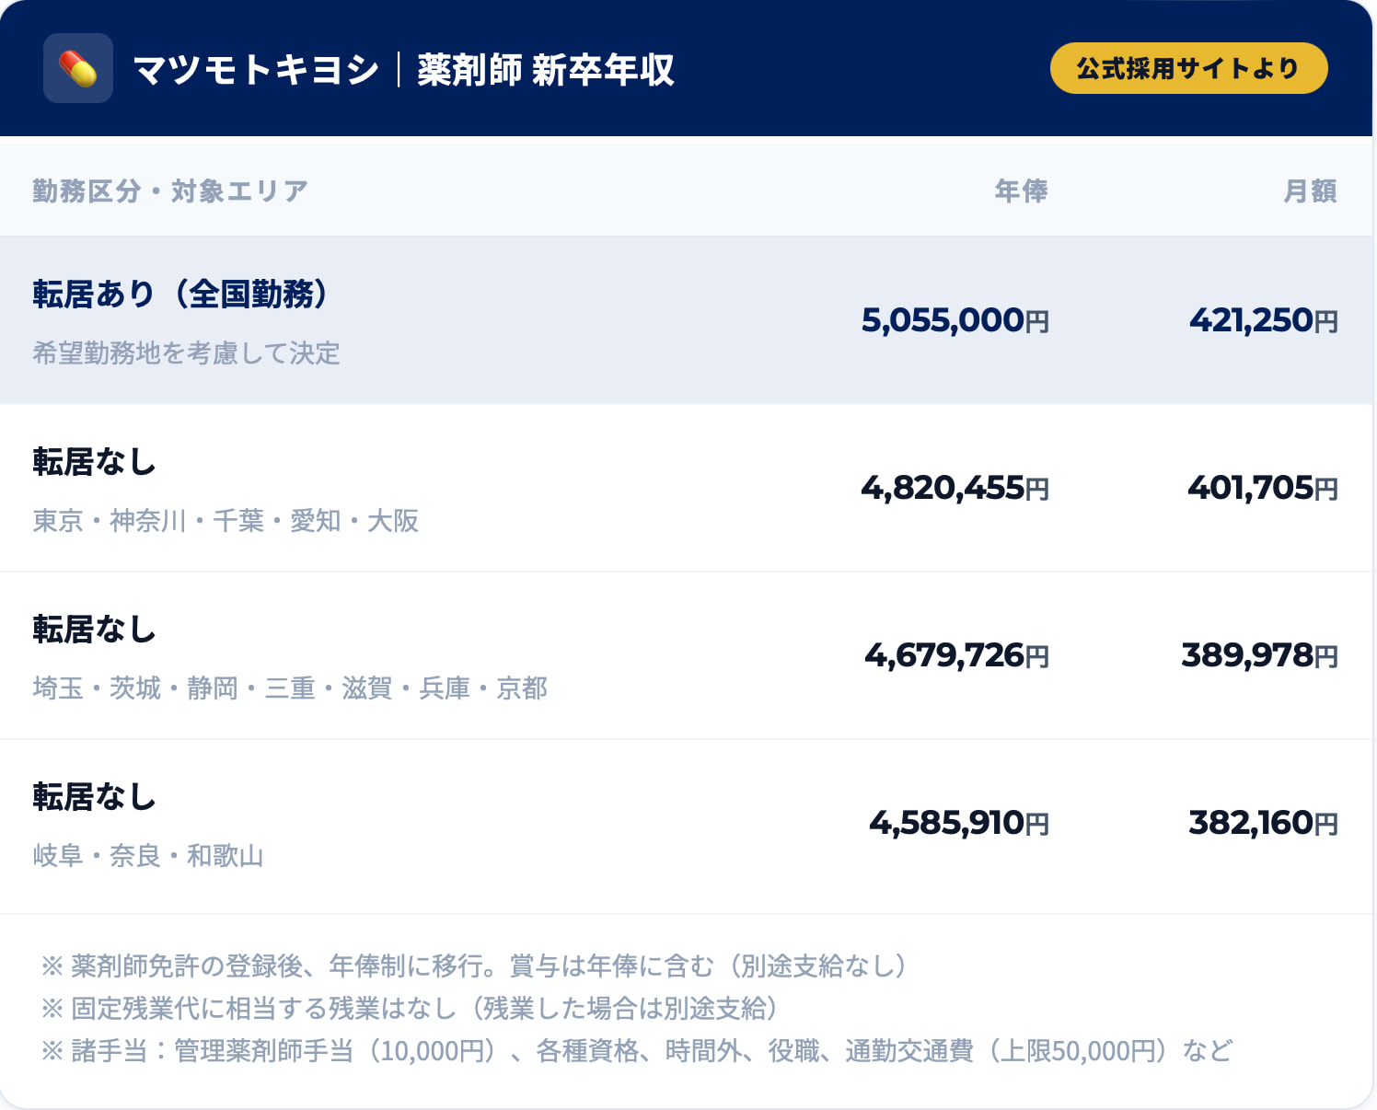This screenshot has width=1377, height=1110.
Task: Click the マツモトキヨシ title text
Action: [x=256, y=70]
